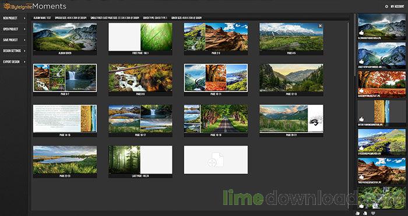Like the red rock desert photo in sidebar
Screen dimensions: 408x216
(361, 177)
